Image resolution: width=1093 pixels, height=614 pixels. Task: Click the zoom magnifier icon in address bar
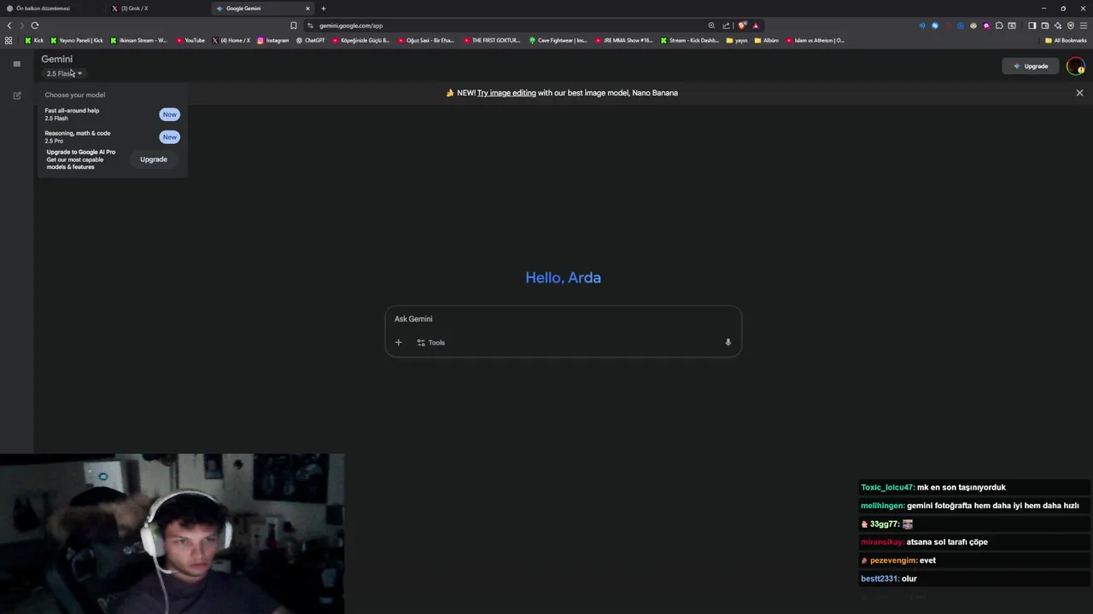point(711,26)
